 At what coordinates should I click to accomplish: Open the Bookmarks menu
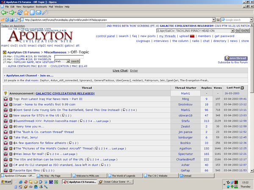[x=41, y=7]
